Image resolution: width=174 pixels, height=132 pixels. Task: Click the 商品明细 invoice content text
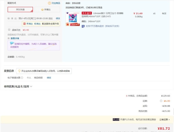tap(38, 78)
